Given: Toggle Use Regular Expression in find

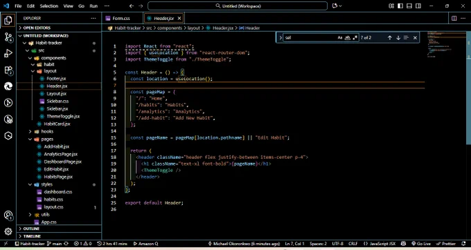Looking at the screenshot, I should tap(355, 38).
